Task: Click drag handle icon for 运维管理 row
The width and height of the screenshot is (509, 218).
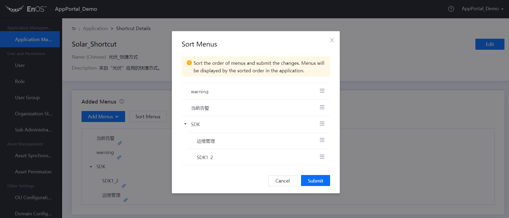Action: pyautogui.click(x=322, y=140)
